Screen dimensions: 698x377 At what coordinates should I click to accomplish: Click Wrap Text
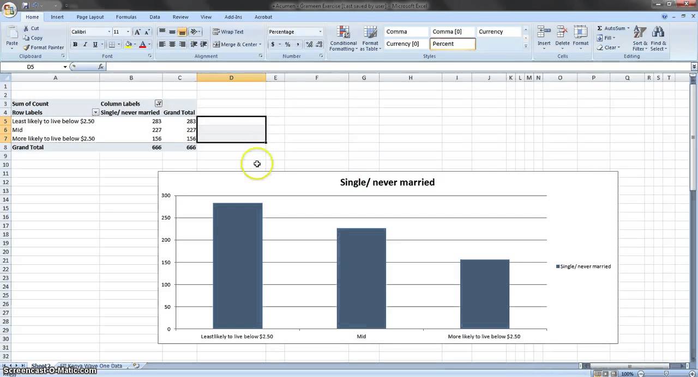click(x=228, y=32)
